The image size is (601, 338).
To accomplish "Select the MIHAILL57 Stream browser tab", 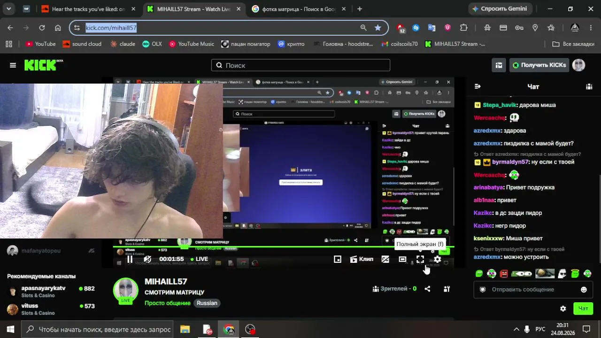I will pos(193,9).
